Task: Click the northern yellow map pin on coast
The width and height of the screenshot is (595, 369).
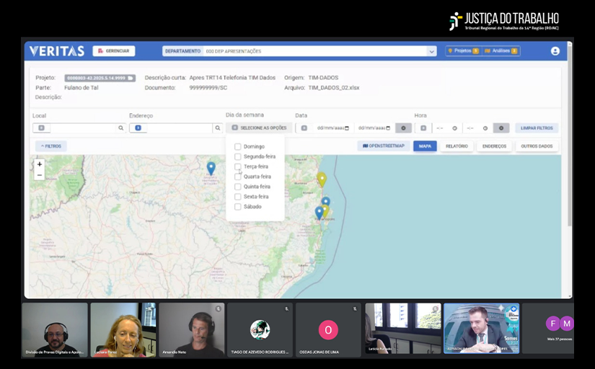Action: 322,179
